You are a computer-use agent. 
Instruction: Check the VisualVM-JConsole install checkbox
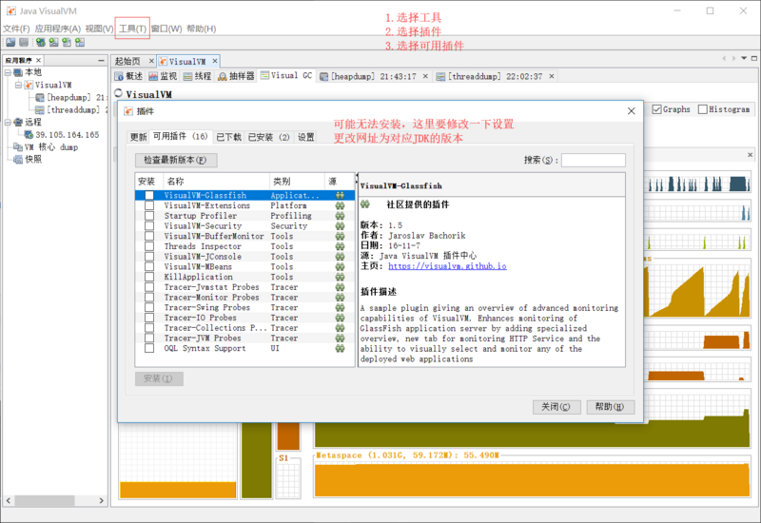point(149,256)
